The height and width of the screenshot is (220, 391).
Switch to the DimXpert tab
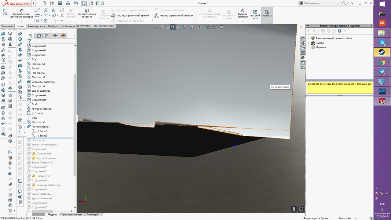pyautogui.click(x=53, y=26)
